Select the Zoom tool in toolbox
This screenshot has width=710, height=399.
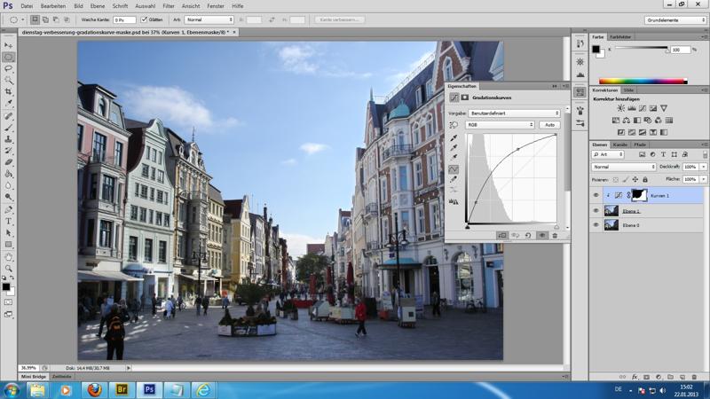[x=9, y=268]
